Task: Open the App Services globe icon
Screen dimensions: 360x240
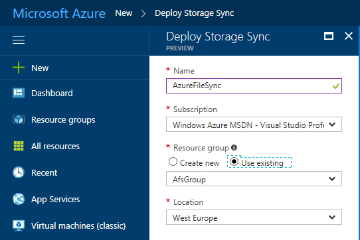Action: click(19, 199)
